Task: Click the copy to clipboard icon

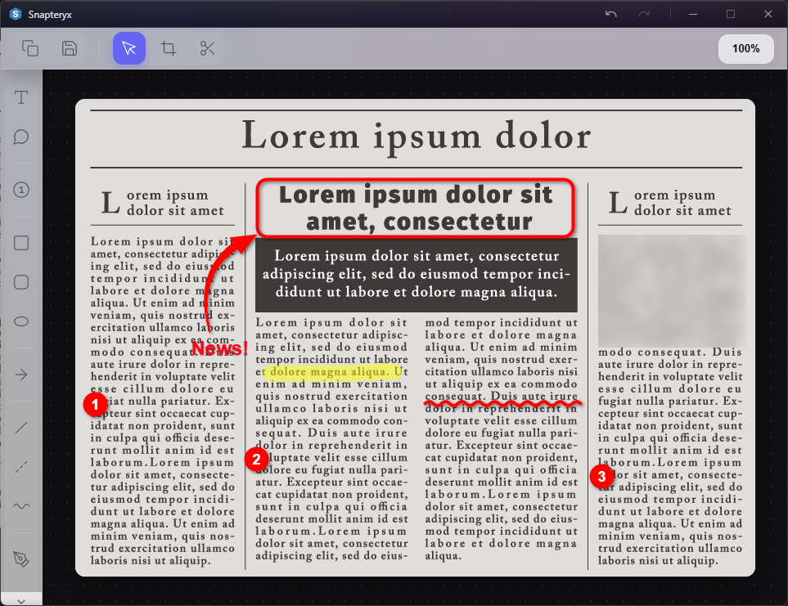Action: point(30,48)
